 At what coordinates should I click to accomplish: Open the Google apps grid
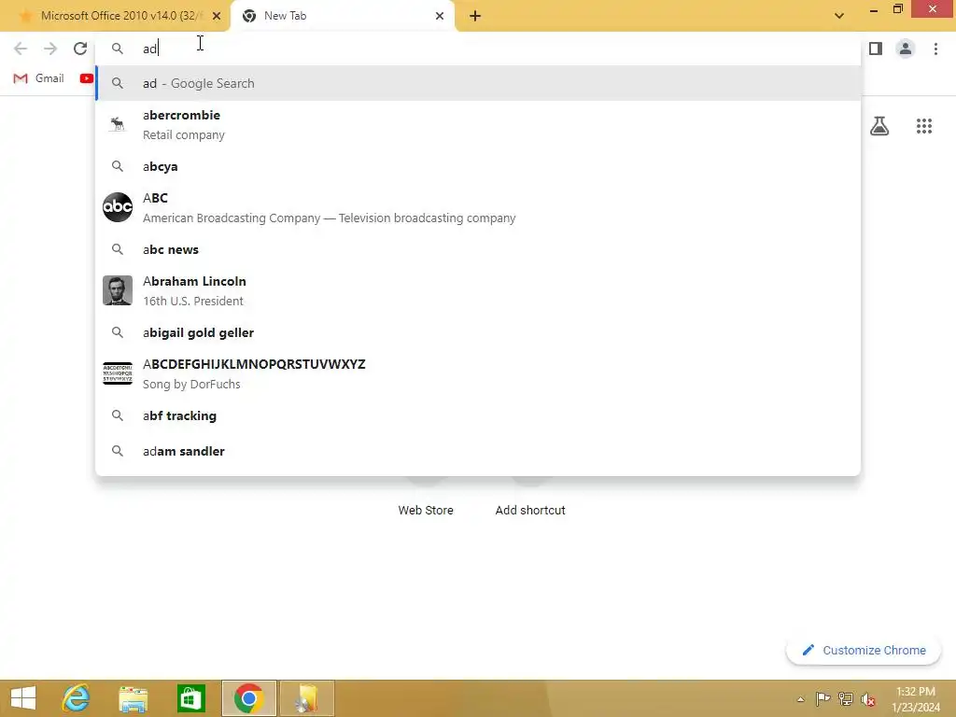point(923,126)
